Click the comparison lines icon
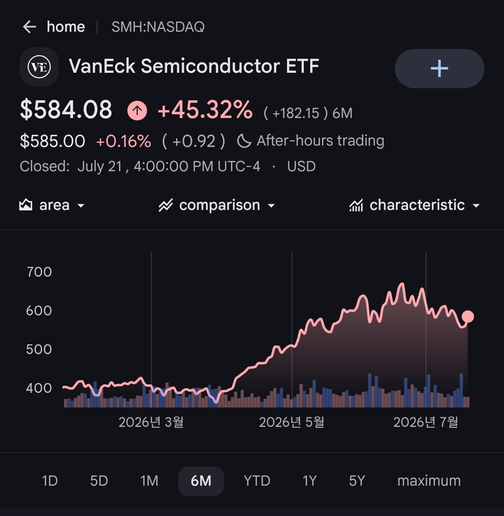 [166, 205]
